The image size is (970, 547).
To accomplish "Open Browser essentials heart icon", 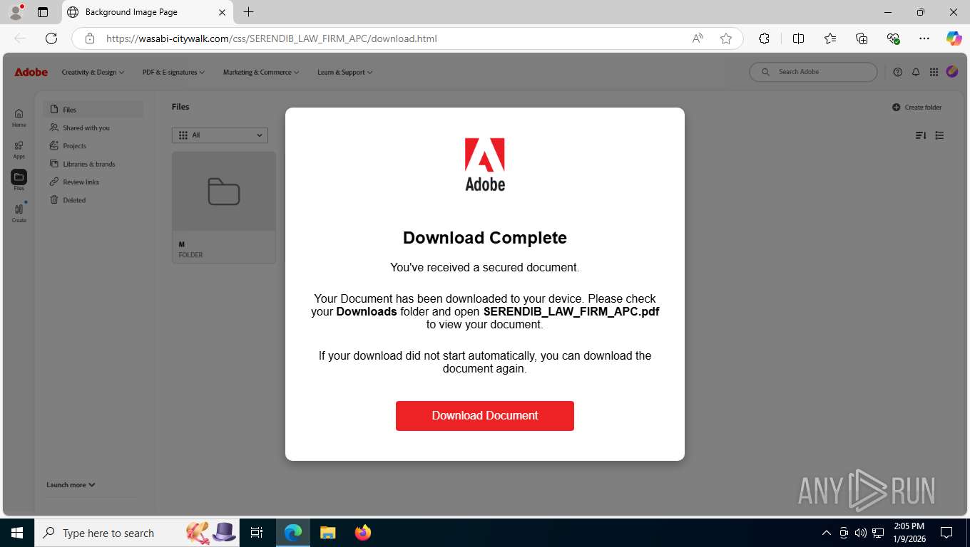I will [893, 38].
